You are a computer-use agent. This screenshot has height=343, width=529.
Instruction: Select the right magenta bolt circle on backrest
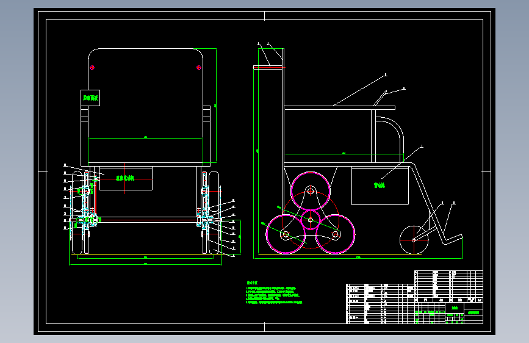click(199, 68)
